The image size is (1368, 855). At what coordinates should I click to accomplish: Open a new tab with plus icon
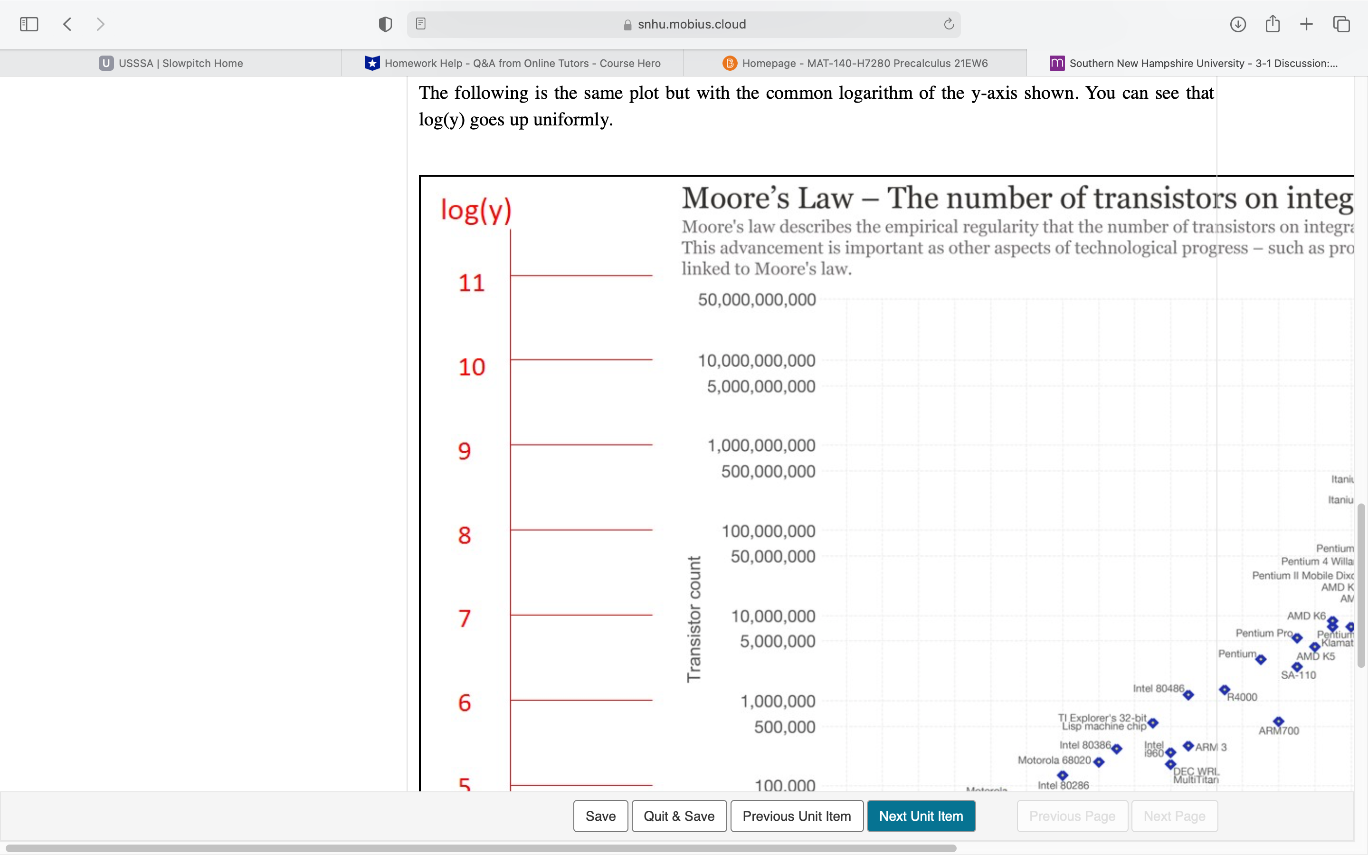pyautogui.click(x=1306, y=24)
